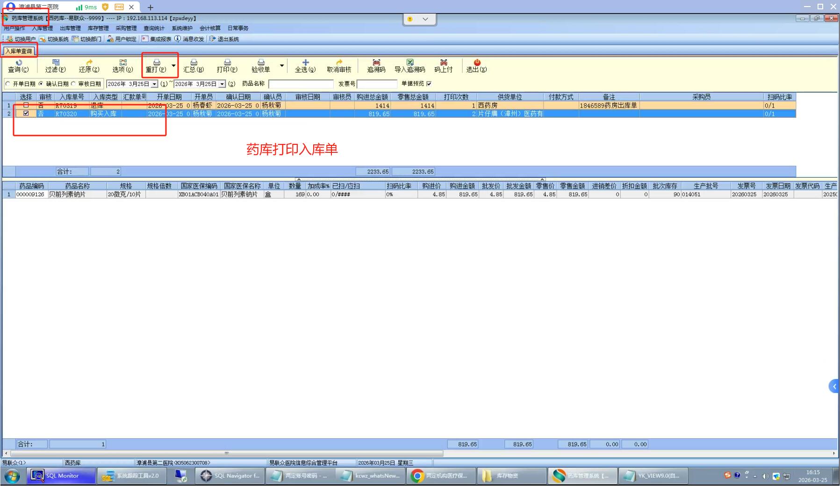The height and width of the screenshot is (486, 840).
Task: Expand the 重打(P) dropdown arrow
Action: (173, 65)
